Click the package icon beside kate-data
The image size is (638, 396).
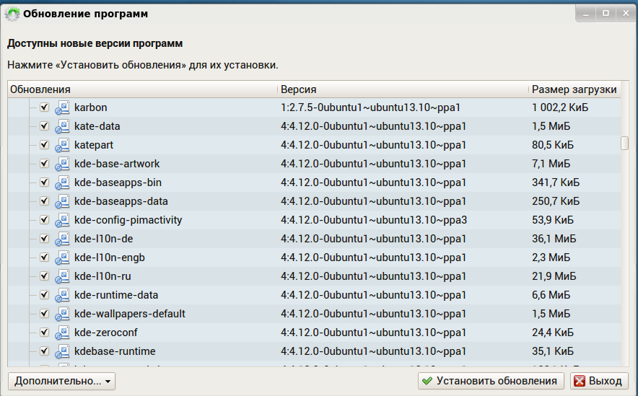tap(62, 126)
